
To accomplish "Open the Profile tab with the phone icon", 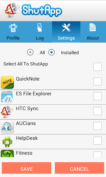I will (13, 32).
